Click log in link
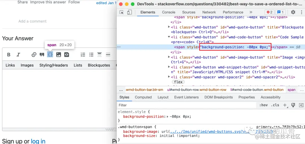The width and height of the screenshot is (305, 144). coord(38,141)
